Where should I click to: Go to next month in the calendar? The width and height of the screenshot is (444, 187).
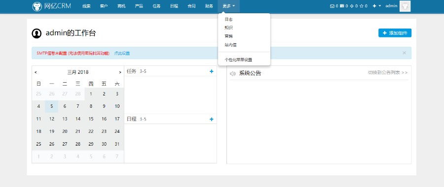tap(120, 72)
